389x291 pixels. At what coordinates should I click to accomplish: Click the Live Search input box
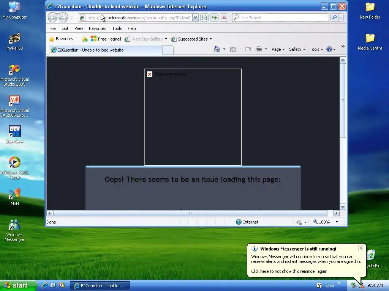(280, 17)
